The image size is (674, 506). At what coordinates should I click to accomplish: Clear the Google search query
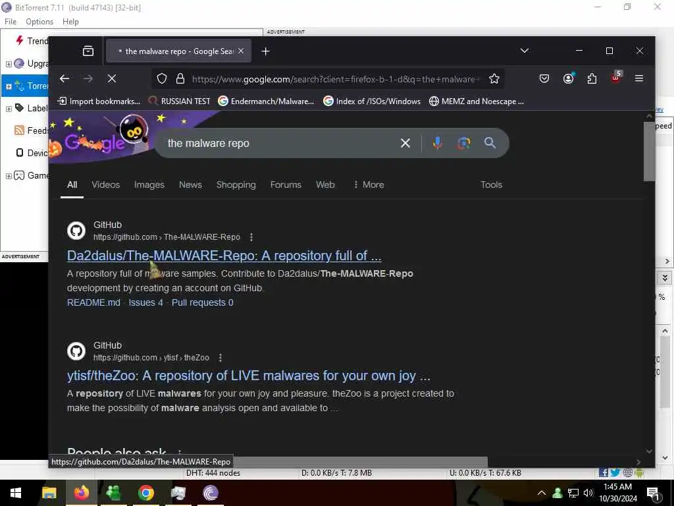click(405, 143)
